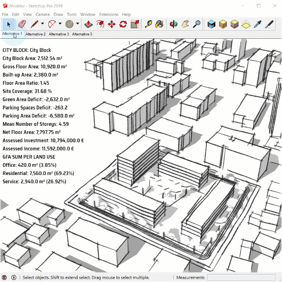The image size is (282, 282).
Task: Click the Zoom magnifier tool
Action: tap(197, 24)
